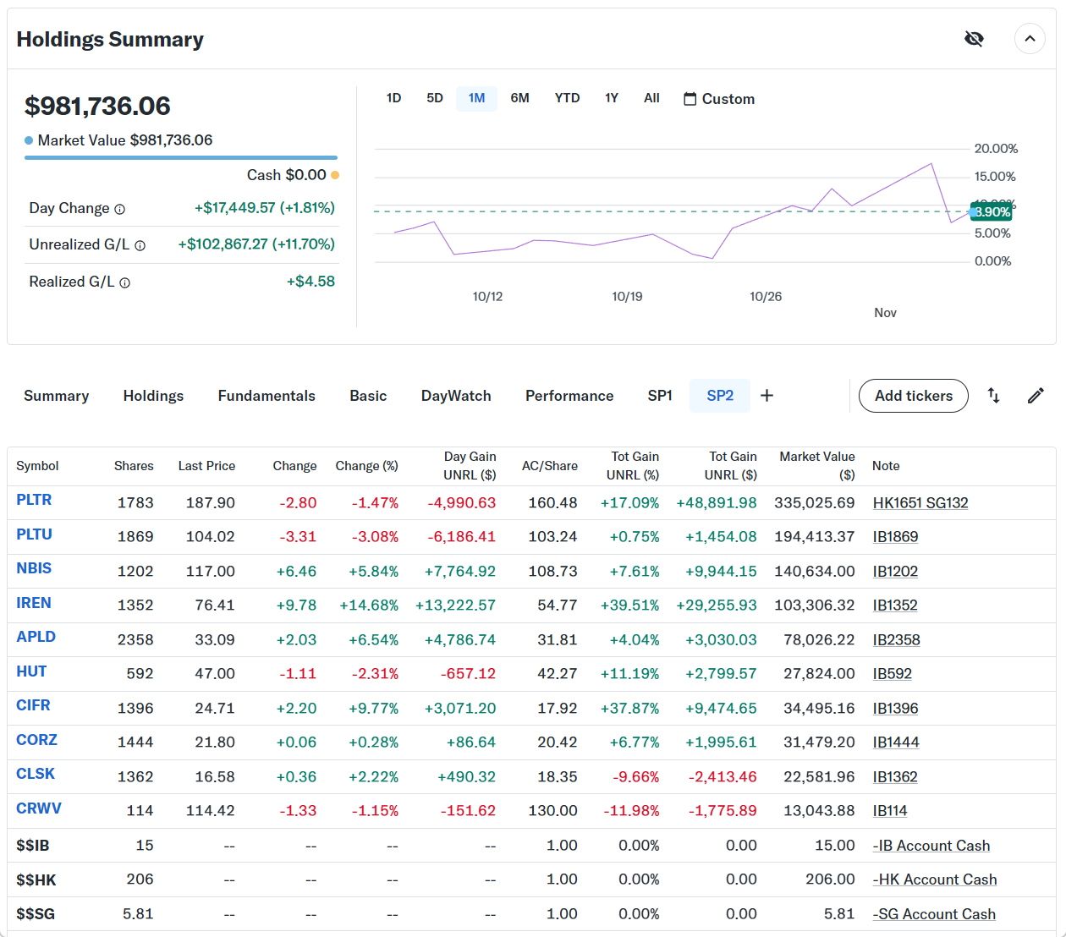Click the Add tickers button
This screenshot has width=1066, height=937.
pyautogui.click(x=913, y=396)
